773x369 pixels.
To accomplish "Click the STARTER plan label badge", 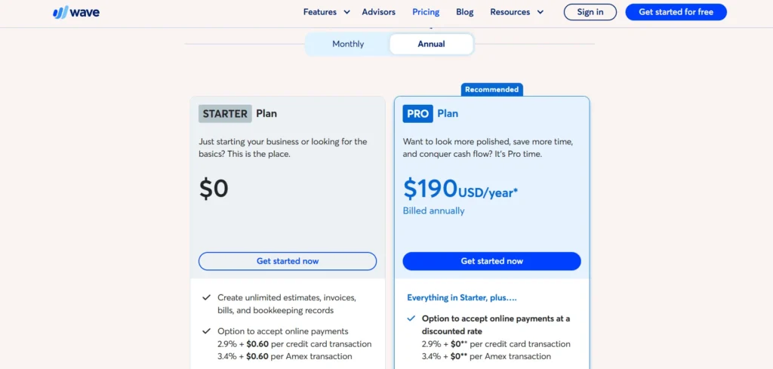I will pos(225,114).
